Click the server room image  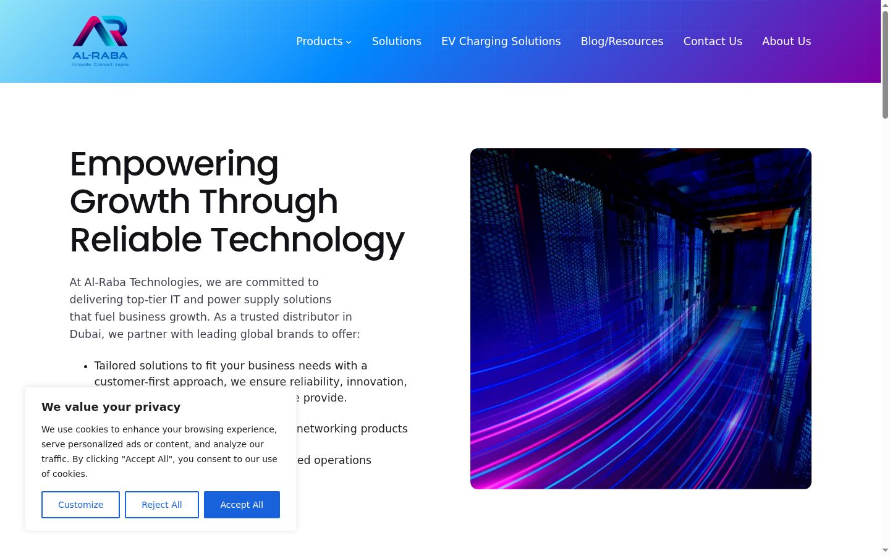641,319
